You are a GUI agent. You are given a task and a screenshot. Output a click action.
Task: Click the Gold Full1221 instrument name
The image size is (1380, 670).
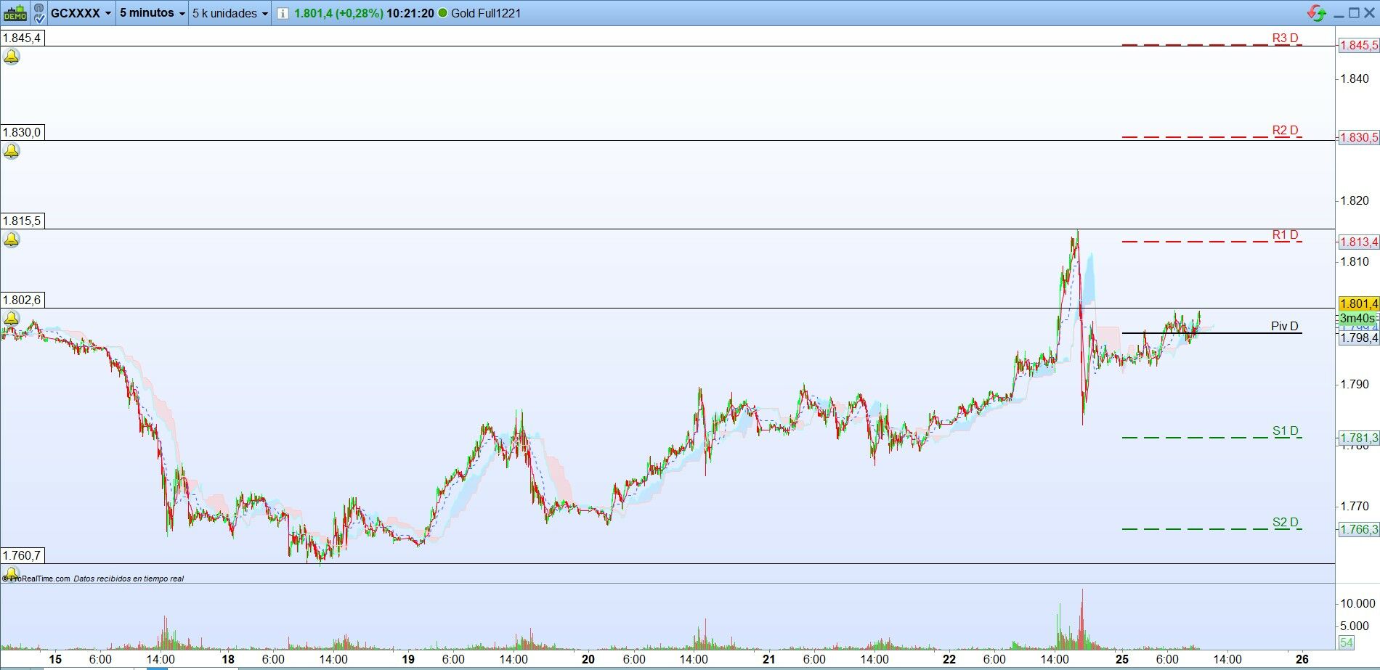coord(486,13)
